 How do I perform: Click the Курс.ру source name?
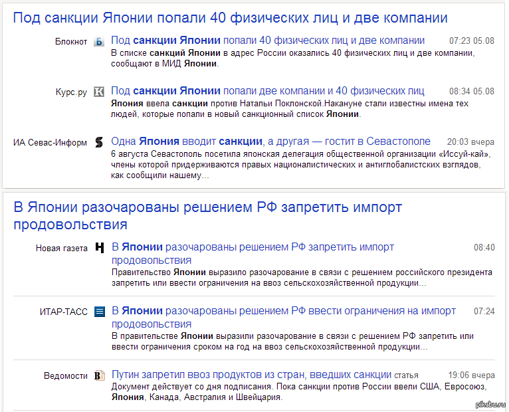(71, 92)
